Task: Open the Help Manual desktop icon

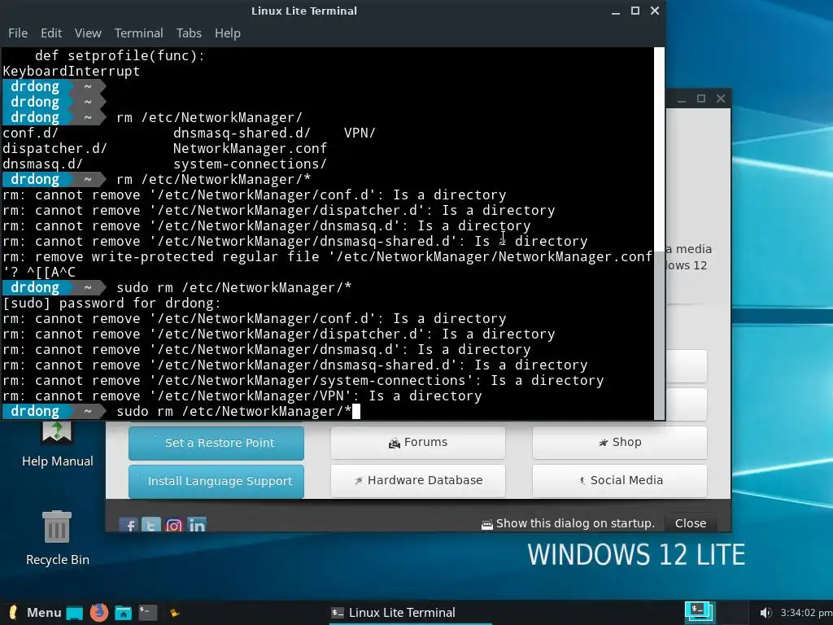Action: point(58,444)
